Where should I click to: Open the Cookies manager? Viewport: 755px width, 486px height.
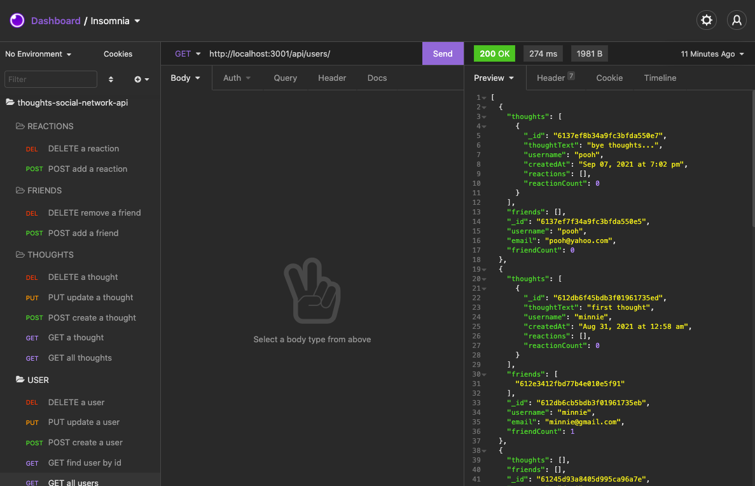pyautogui.click(x=118, y=54)
